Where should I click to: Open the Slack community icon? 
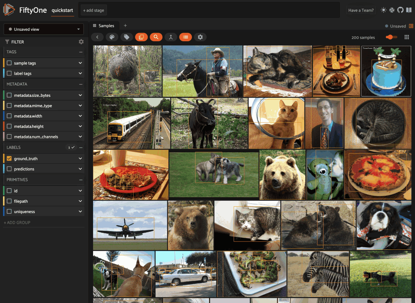[392, 10]
